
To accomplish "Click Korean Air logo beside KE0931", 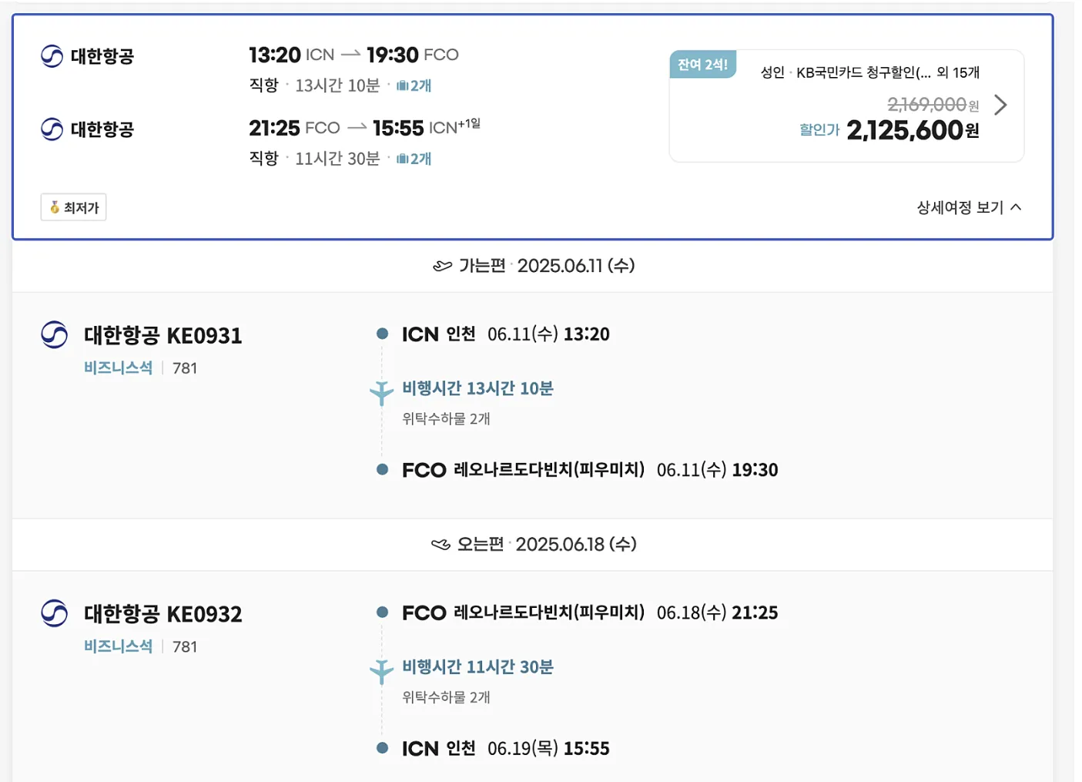I will click(54, 335).
